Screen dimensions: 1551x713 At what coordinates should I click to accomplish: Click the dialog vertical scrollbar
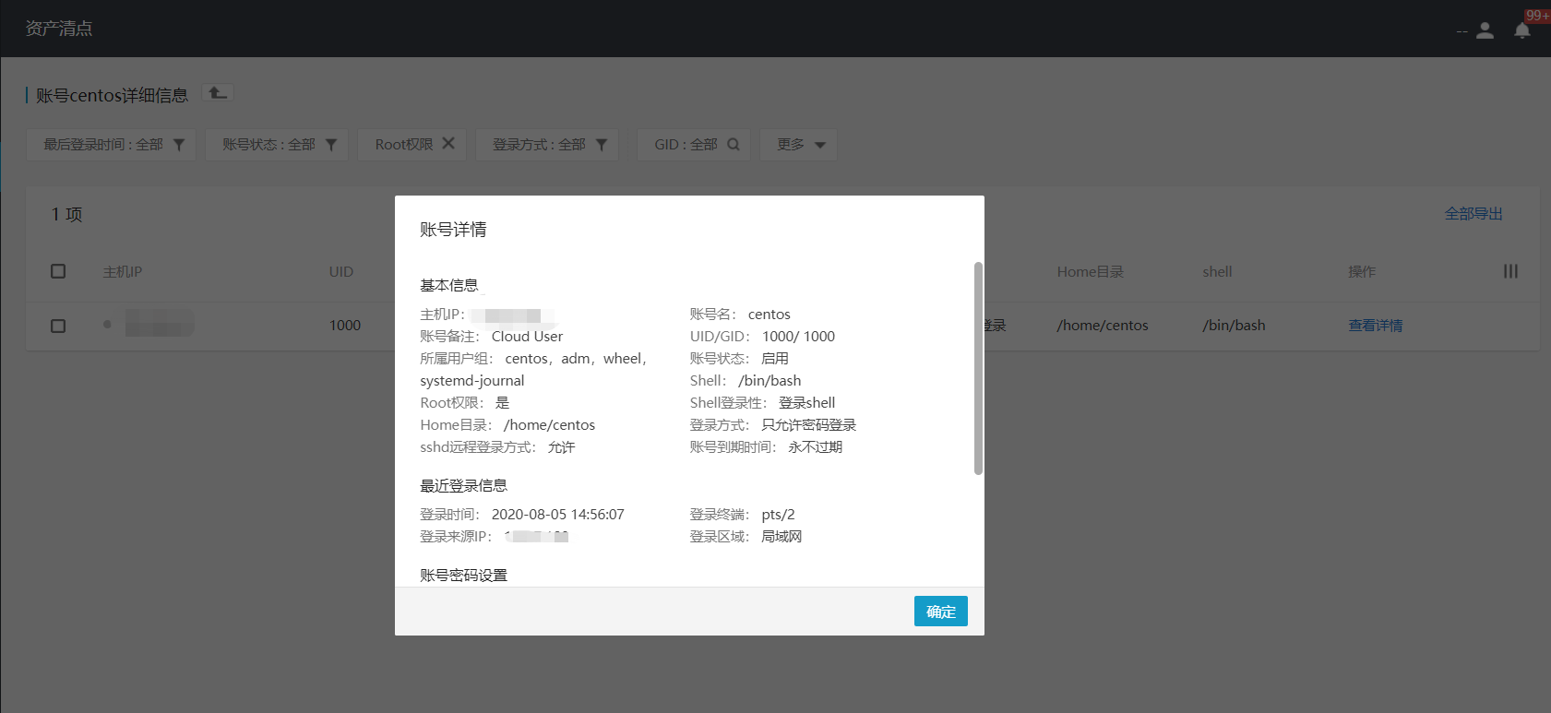coord(978,369)
